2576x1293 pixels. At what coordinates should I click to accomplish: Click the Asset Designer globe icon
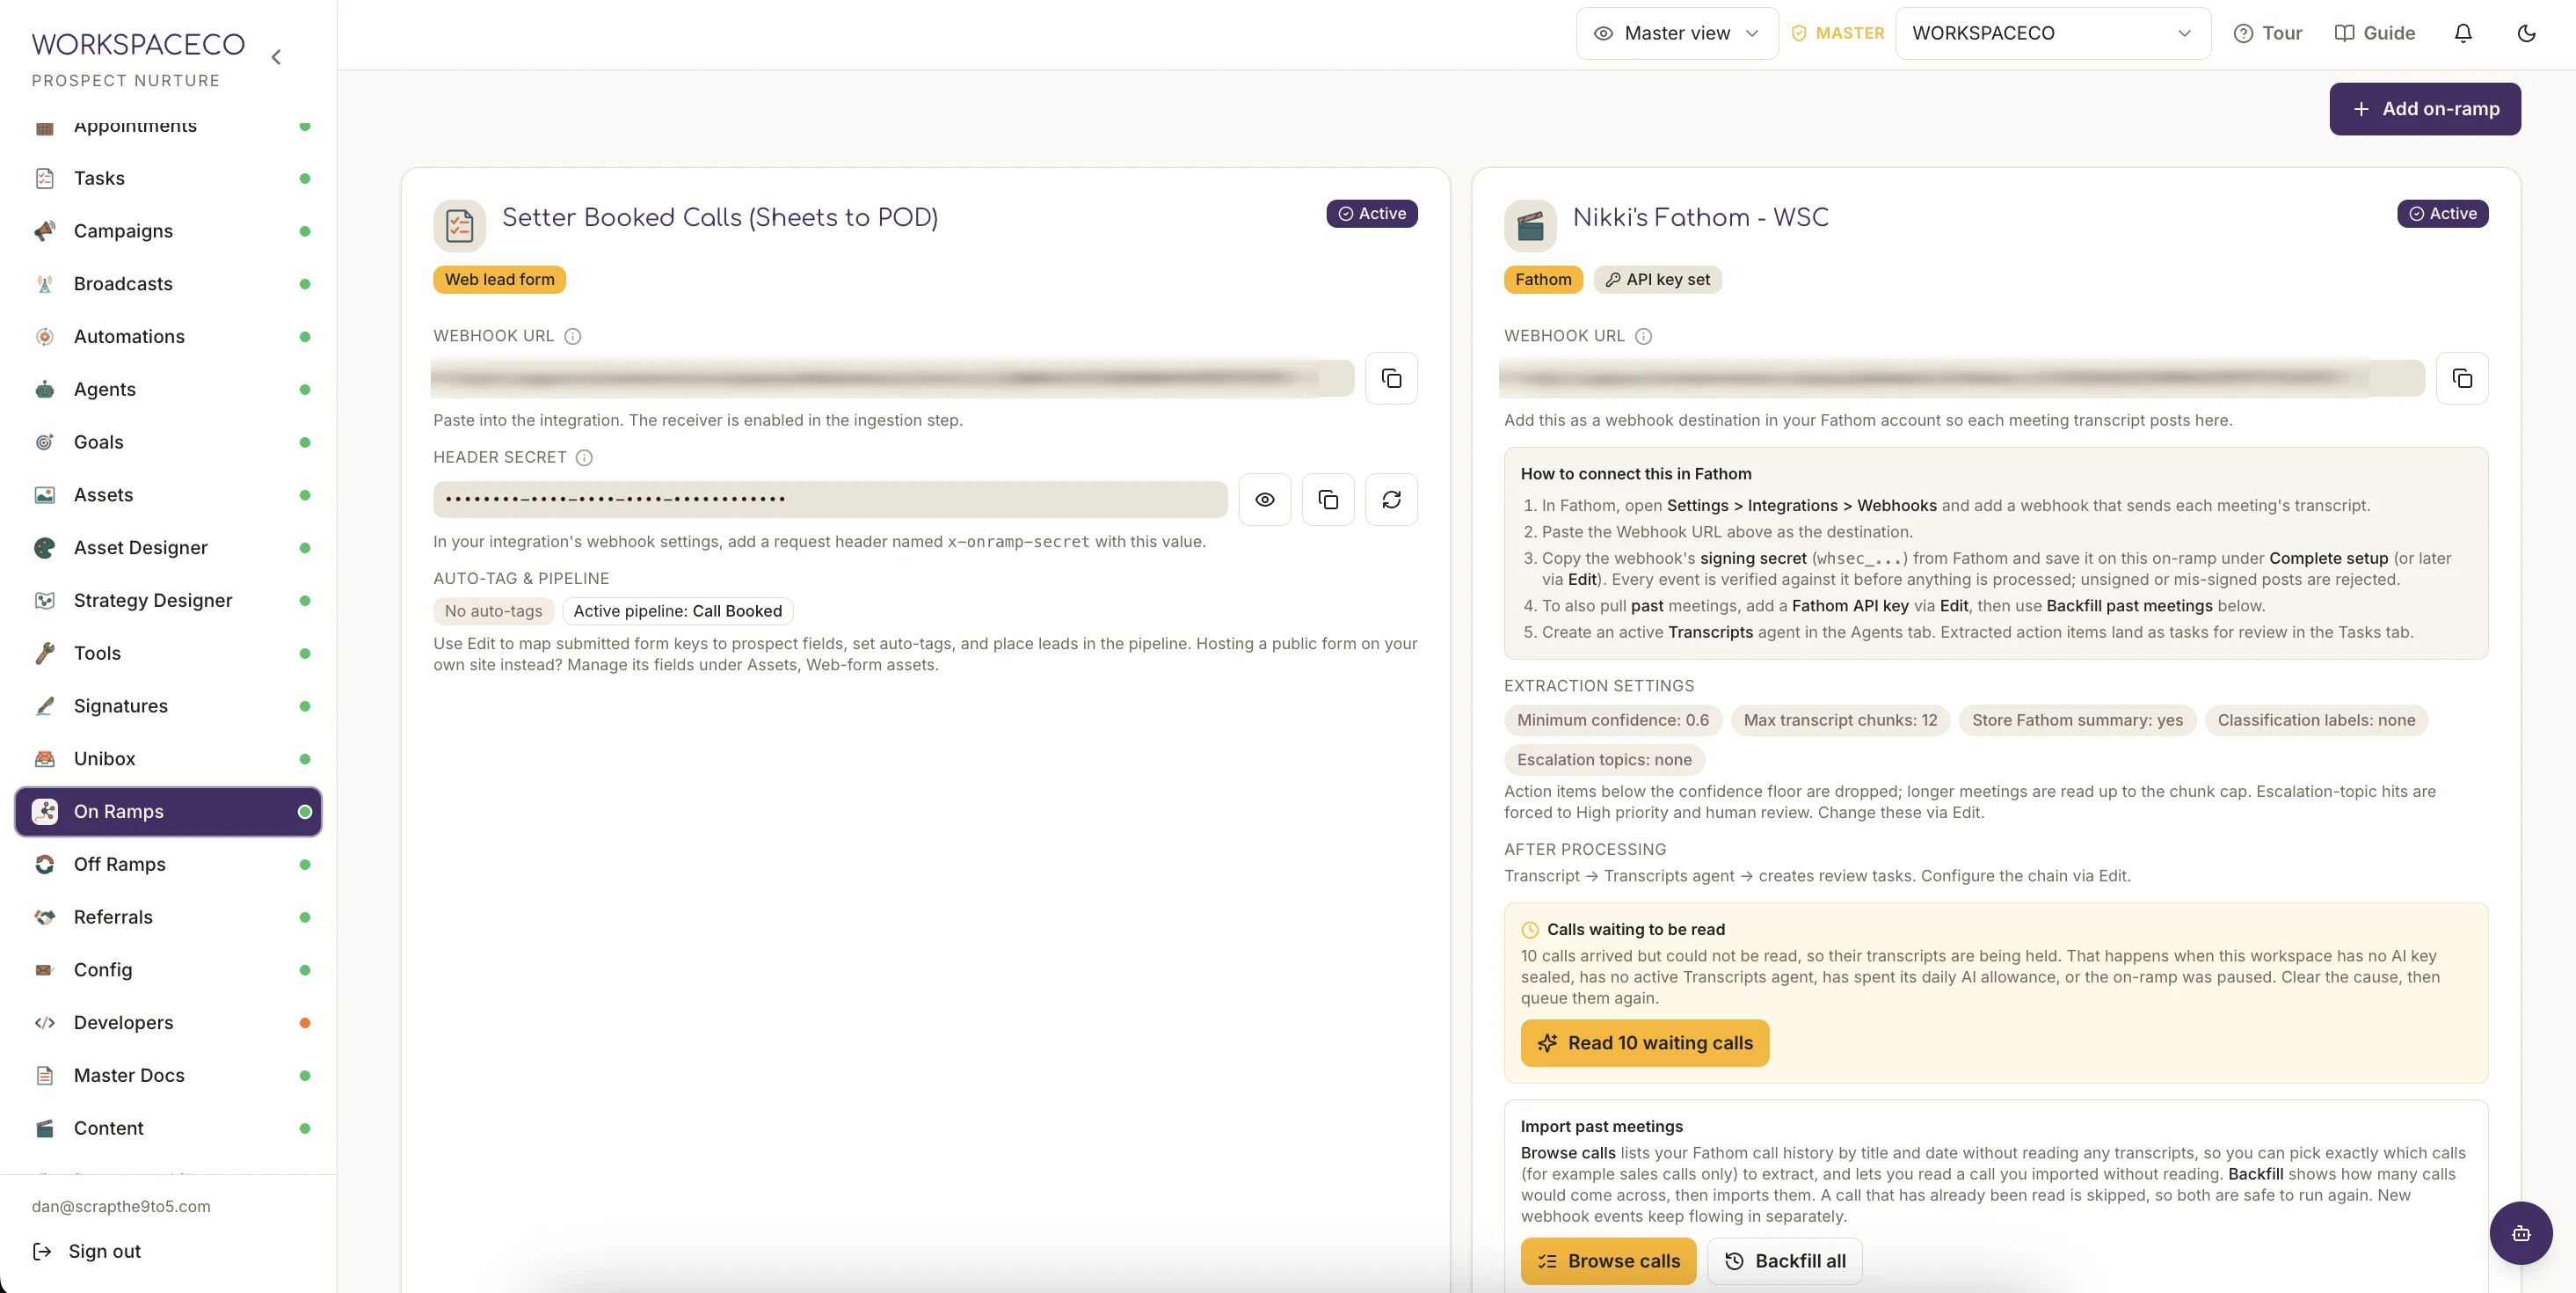coord(45,547)
